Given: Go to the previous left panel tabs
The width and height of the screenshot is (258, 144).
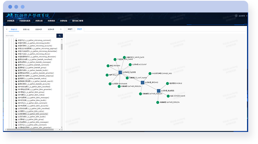Looking at the screenshot, I should [x=7, y=29].
